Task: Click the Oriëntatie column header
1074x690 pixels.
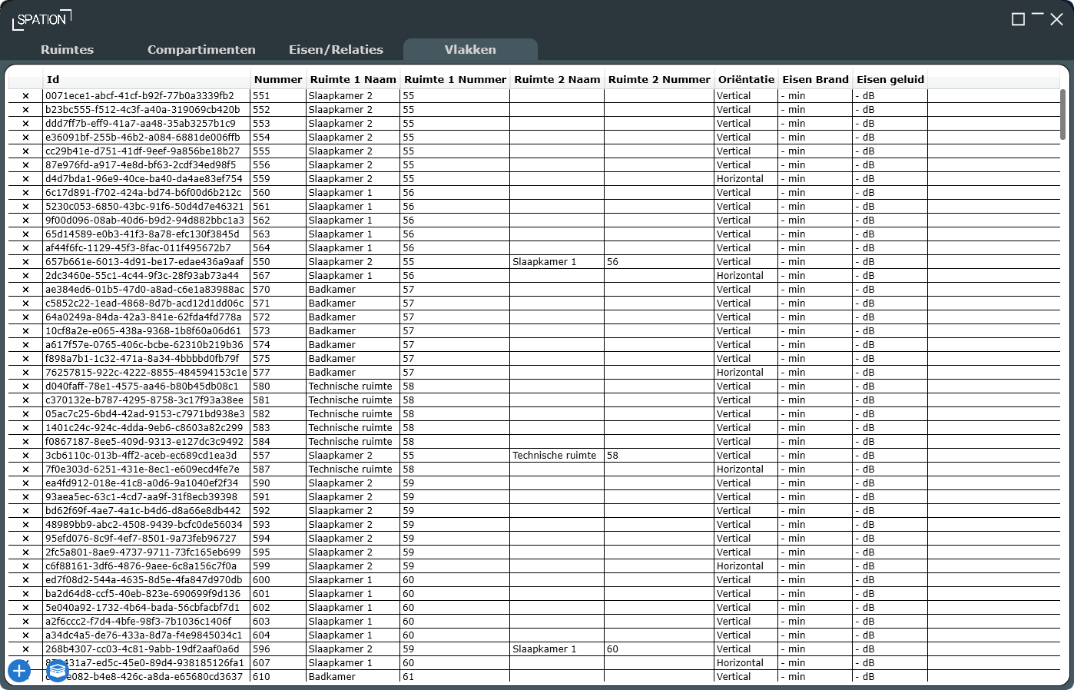Action: pyautogui.click(x=746, y=79)
